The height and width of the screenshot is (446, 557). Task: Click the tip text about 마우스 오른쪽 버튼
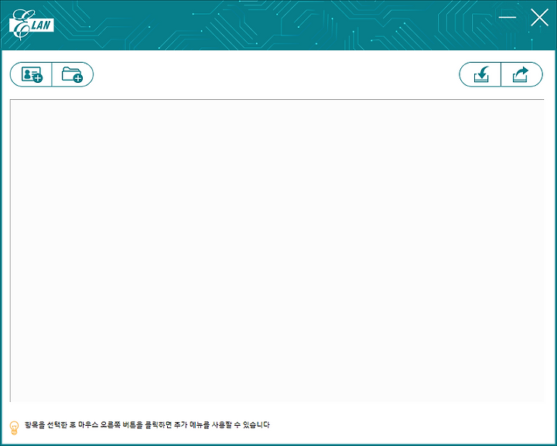tap(147, 424)
